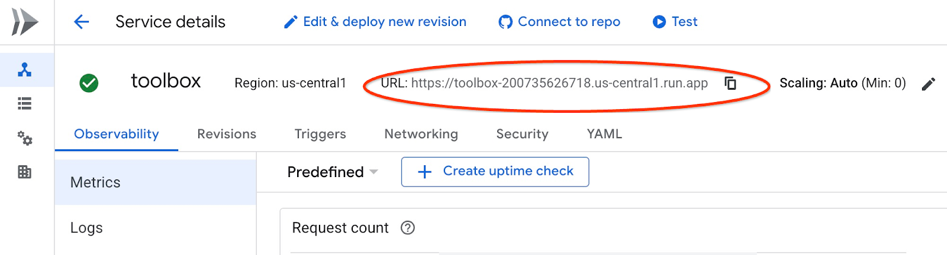Expand the Predefined dropdown
The width and height of the screenshot is (947, 255).
332,172
